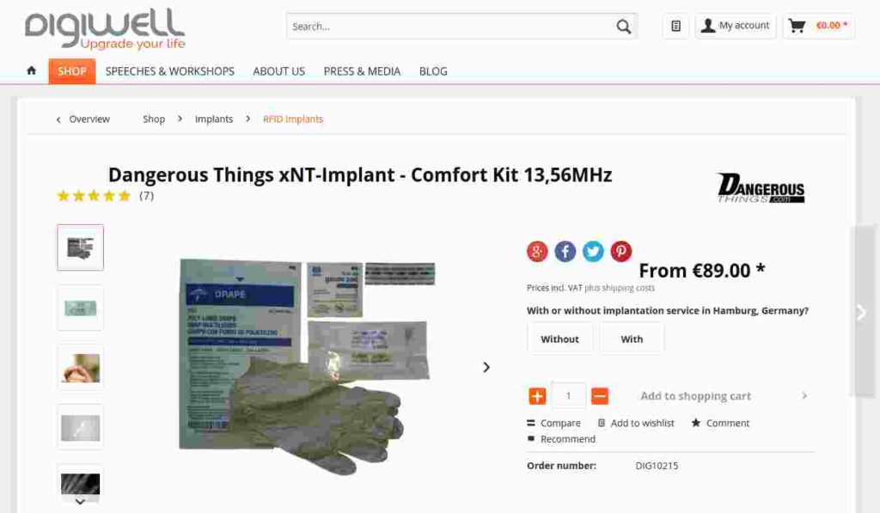Increase quantity with orange plus button
This screenshot has height=513, width=880.
point(537,396)
